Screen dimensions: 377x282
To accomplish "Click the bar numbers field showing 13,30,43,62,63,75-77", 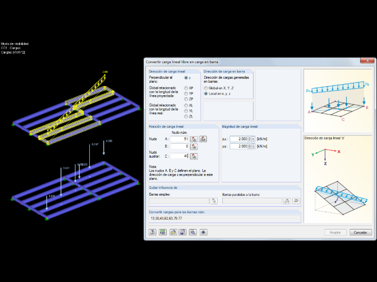I will pyautogui.click(x=225, y=219).
